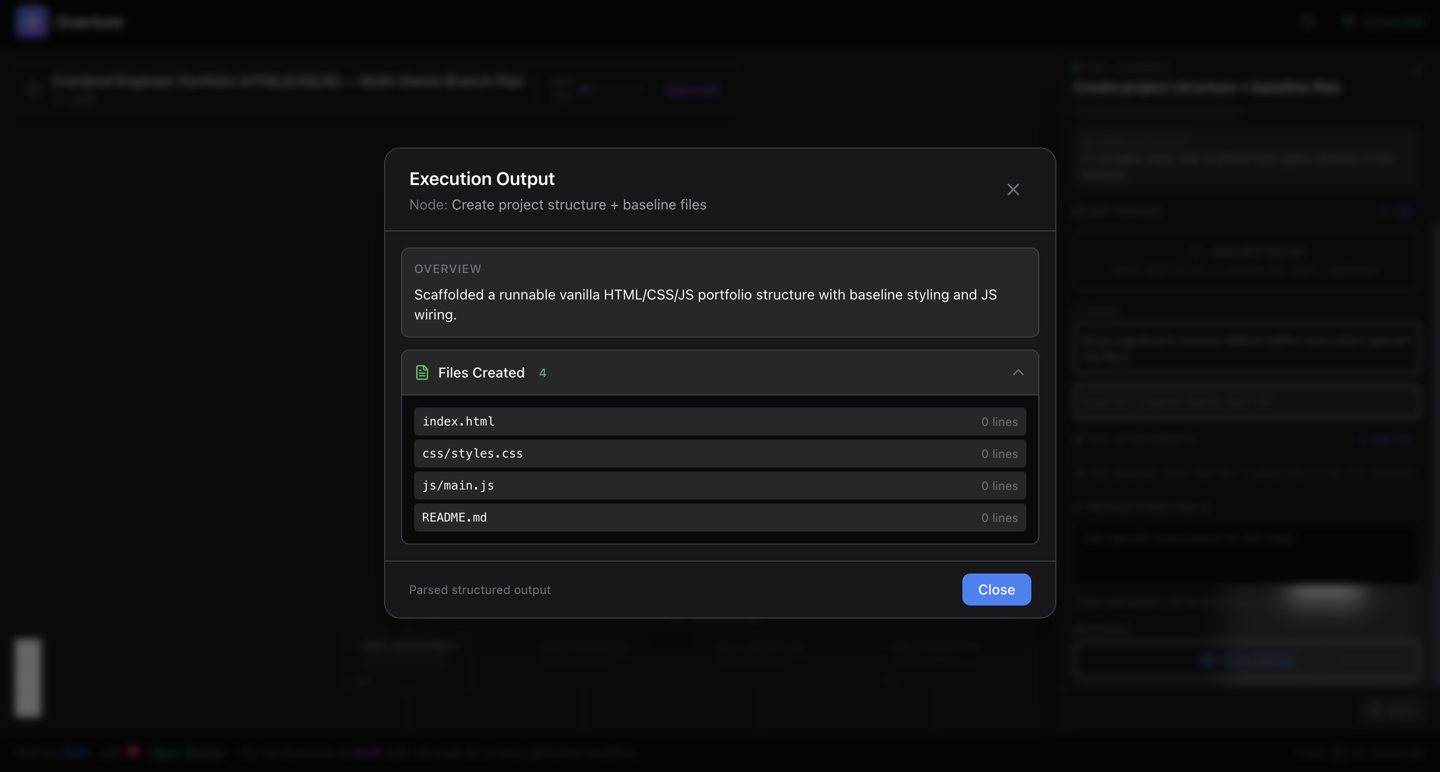
Task: Click the line count beside js/main.js
Action: (x=999, y=486)
